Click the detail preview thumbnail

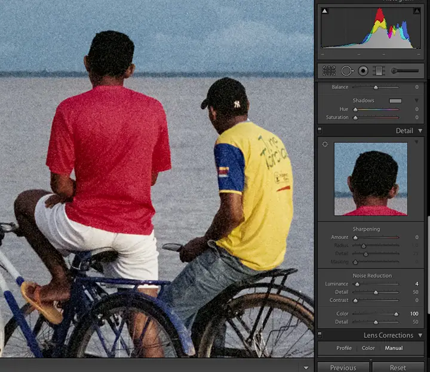tap(371, 179)
